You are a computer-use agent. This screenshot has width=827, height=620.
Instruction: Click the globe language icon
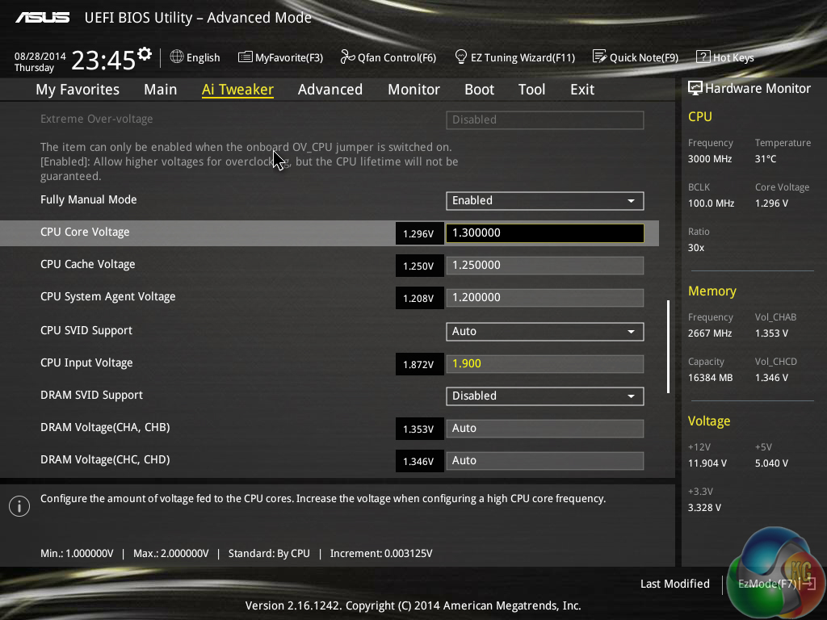(x=177, y=57)
